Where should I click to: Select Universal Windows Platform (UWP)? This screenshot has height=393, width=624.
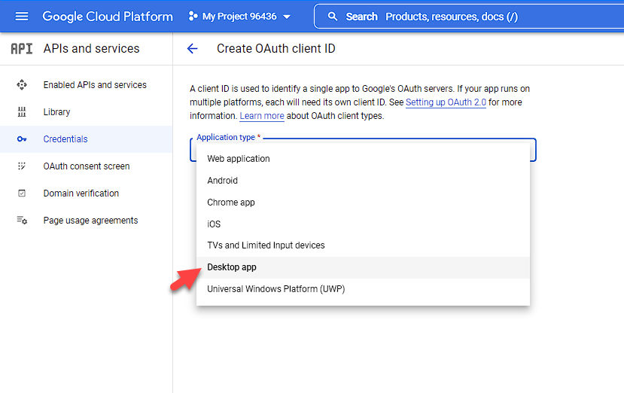tap(275, 289)
